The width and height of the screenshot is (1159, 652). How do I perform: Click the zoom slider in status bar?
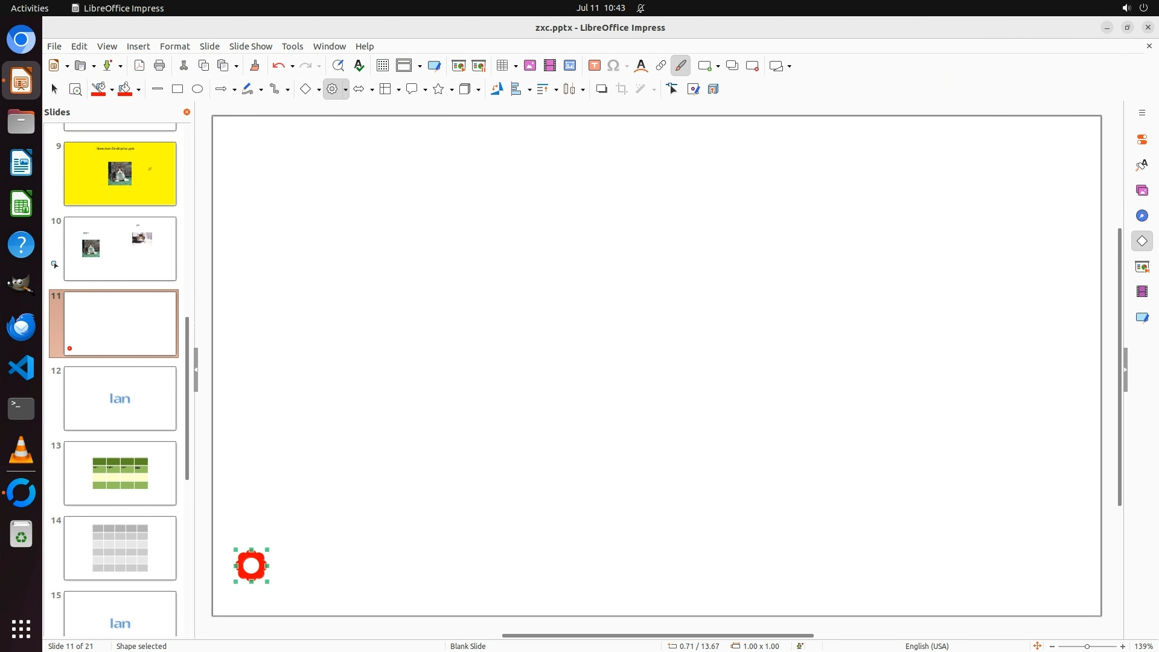(1087, 646)
